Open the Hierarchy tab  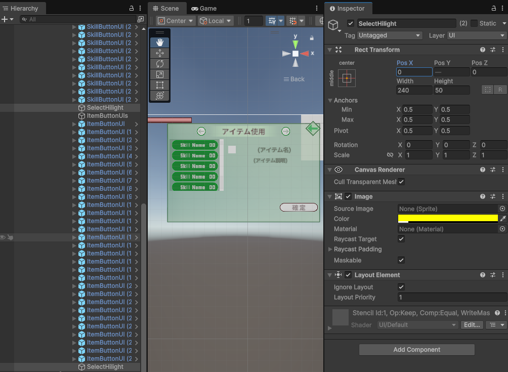click(23, 9)
